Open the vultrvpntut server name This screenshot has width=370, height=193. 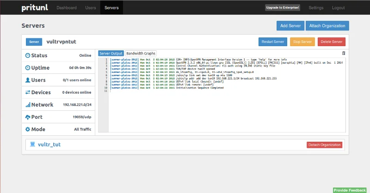pos(62,42)
